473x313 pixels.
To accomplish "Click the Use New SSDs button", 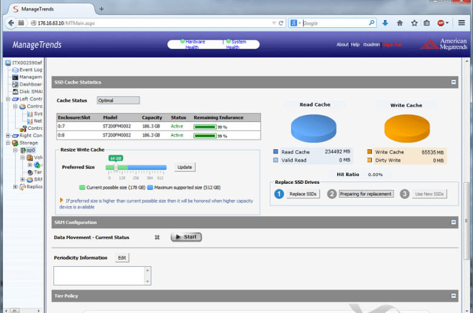I will point(429,194).
